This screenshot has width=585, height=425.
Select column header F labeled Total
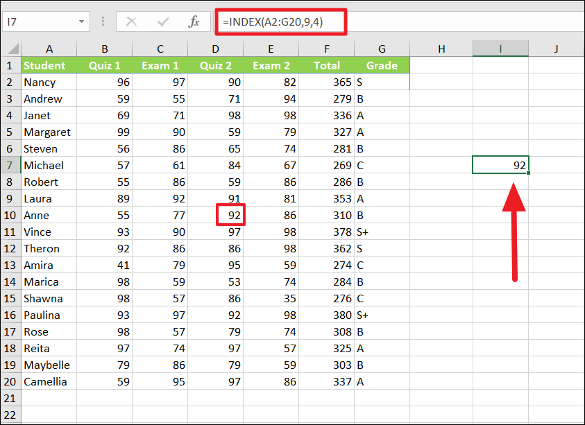click(326, 49)
